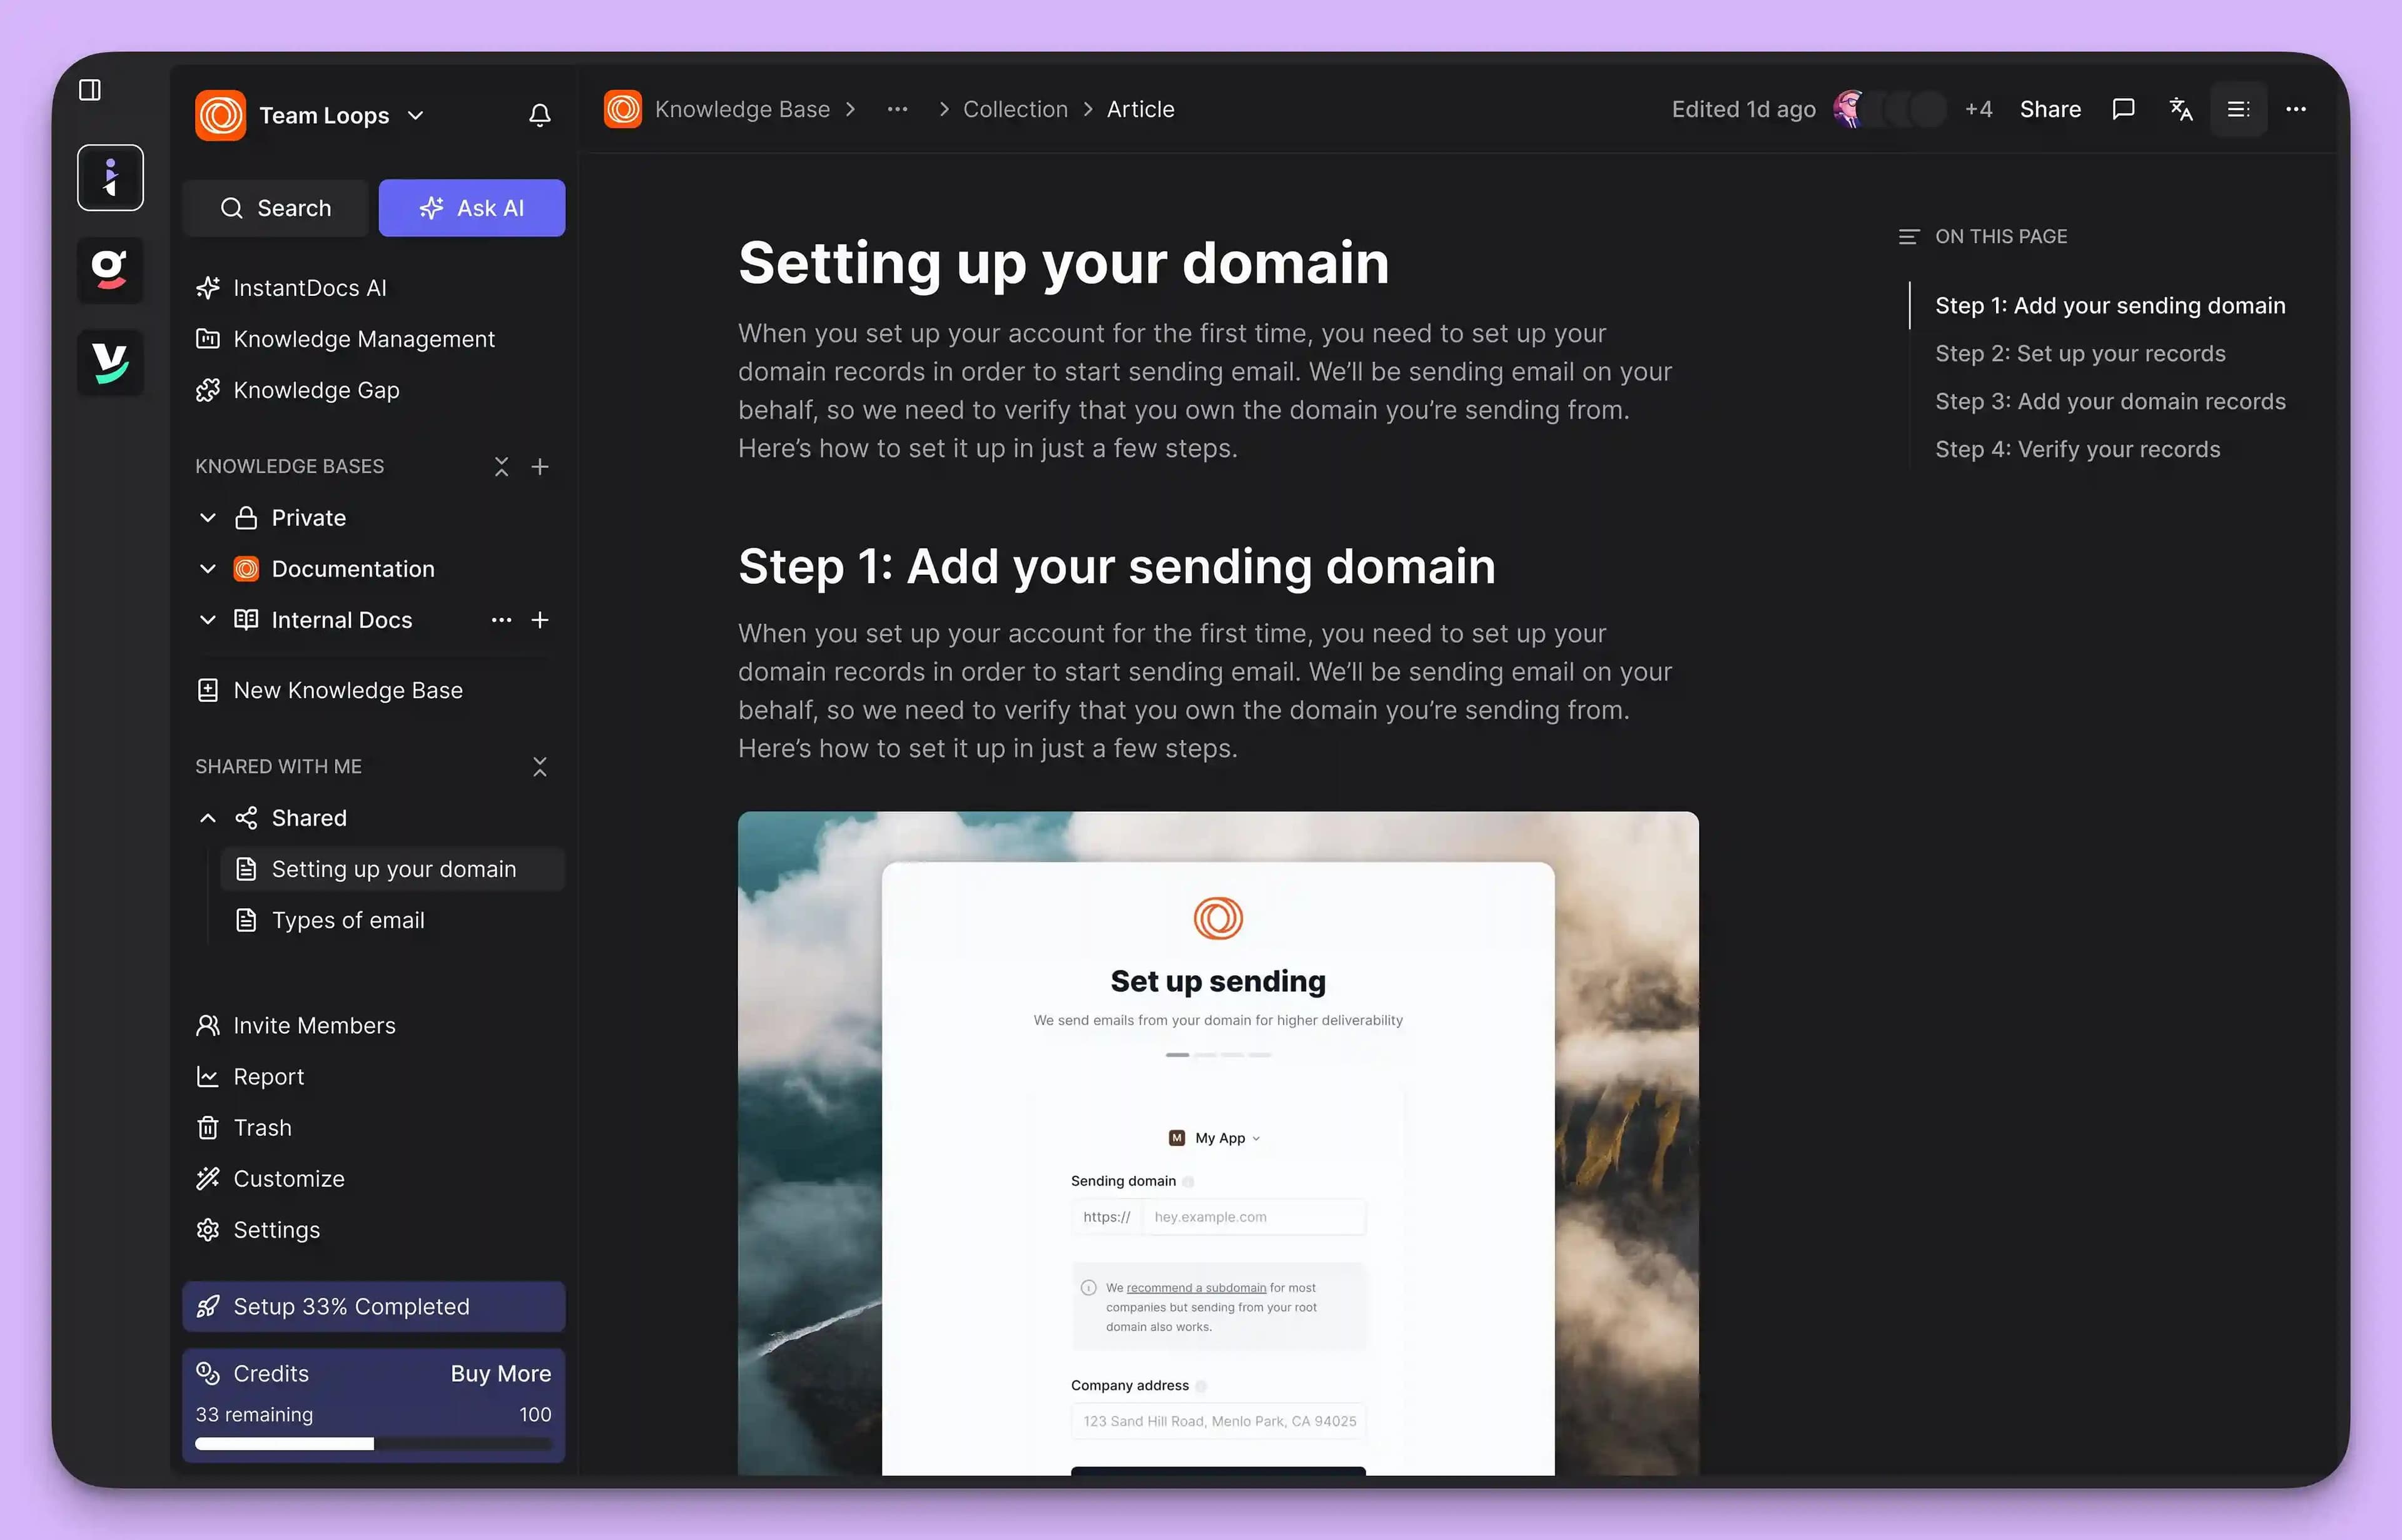Click Buy More in the Credits panel
Screen dimensions: 2402x1540
[500, 1373]
